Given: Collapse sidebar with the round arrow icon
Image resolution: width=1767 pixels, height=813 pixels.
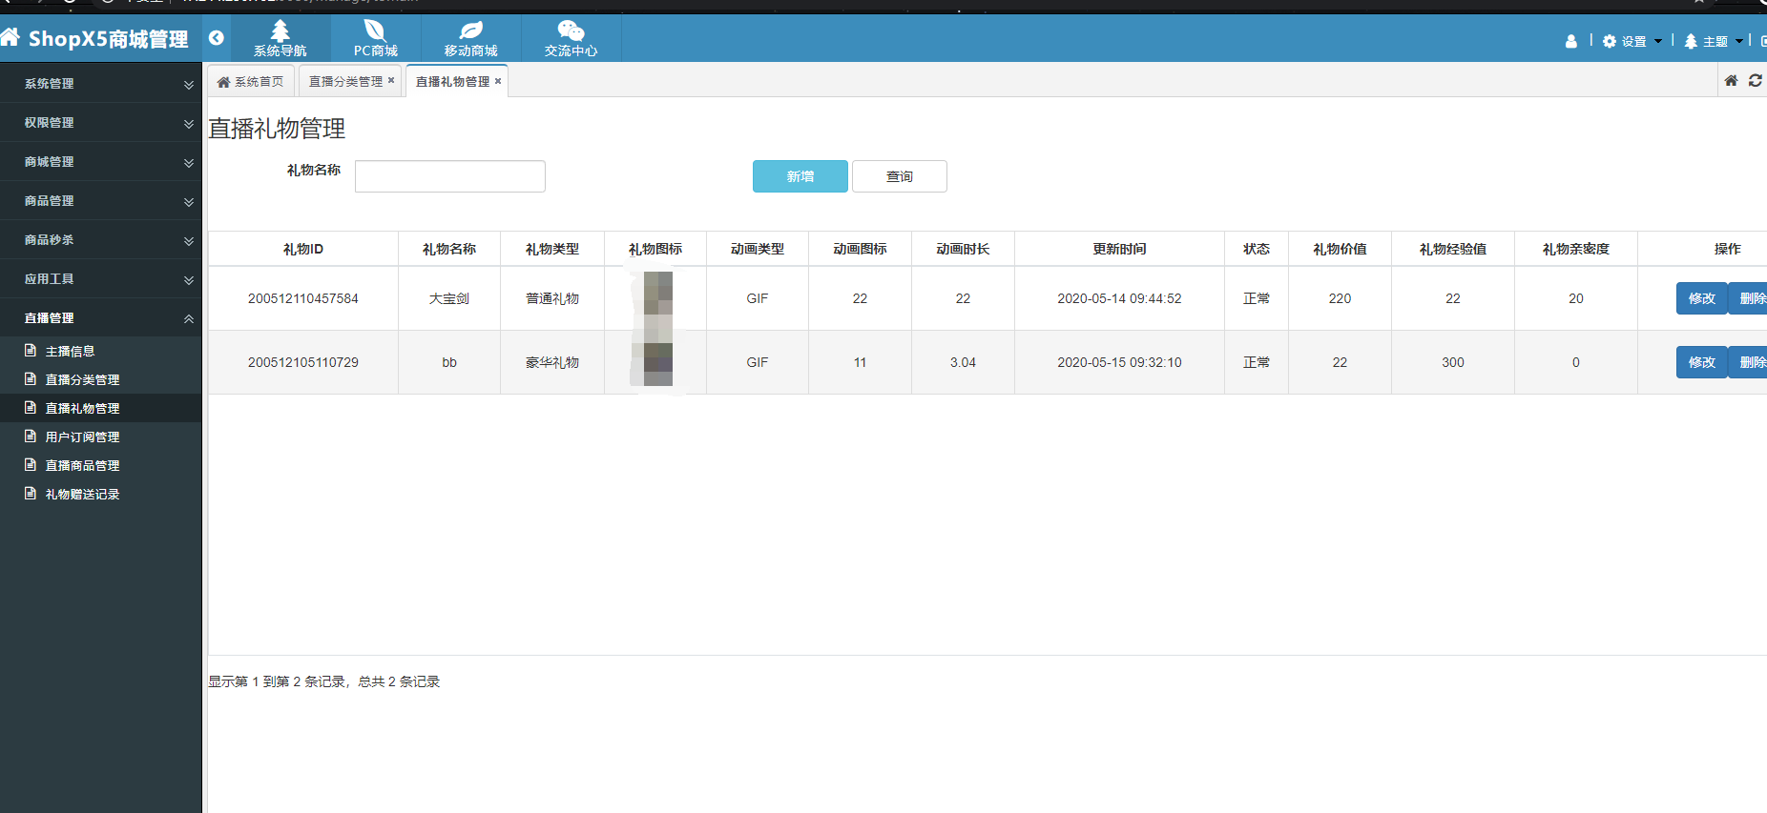Looking at the screenshot, I should click(x=217, y=38).
